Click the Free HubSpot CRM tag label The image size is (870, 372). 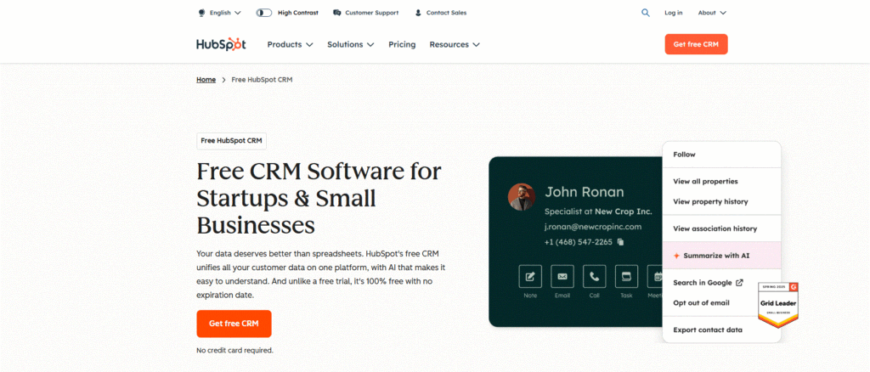(231, 141)
